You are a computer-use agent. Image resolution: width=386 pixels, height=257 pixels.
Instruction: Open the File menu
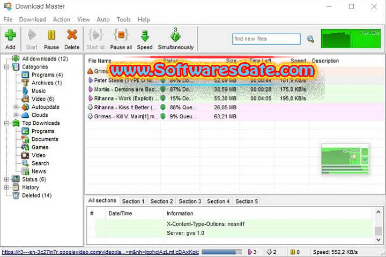(8, 19)
